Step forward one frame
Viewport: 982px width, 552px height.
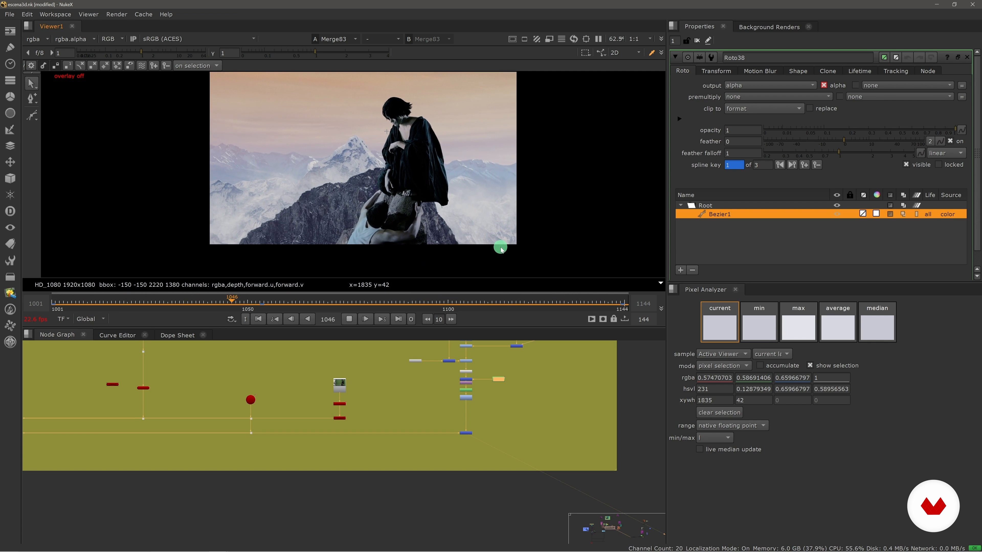point(365,319)
